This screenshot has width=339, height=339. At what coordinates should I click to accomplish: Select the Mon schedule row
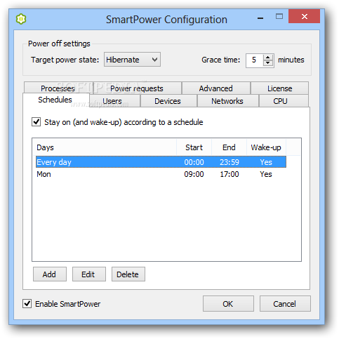pos(161,174)
